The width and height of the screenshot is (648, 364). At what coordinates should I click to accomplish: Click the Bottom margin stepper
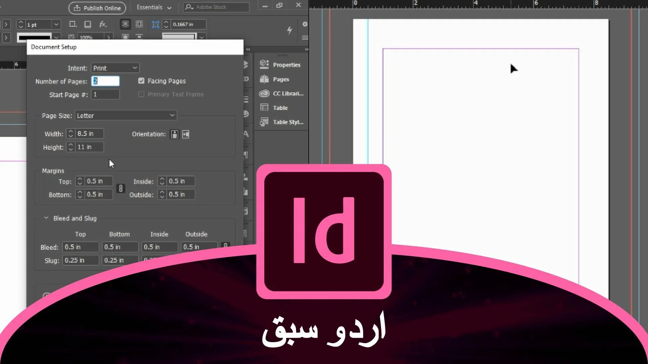pyautogui.click(x=80, y=194)
